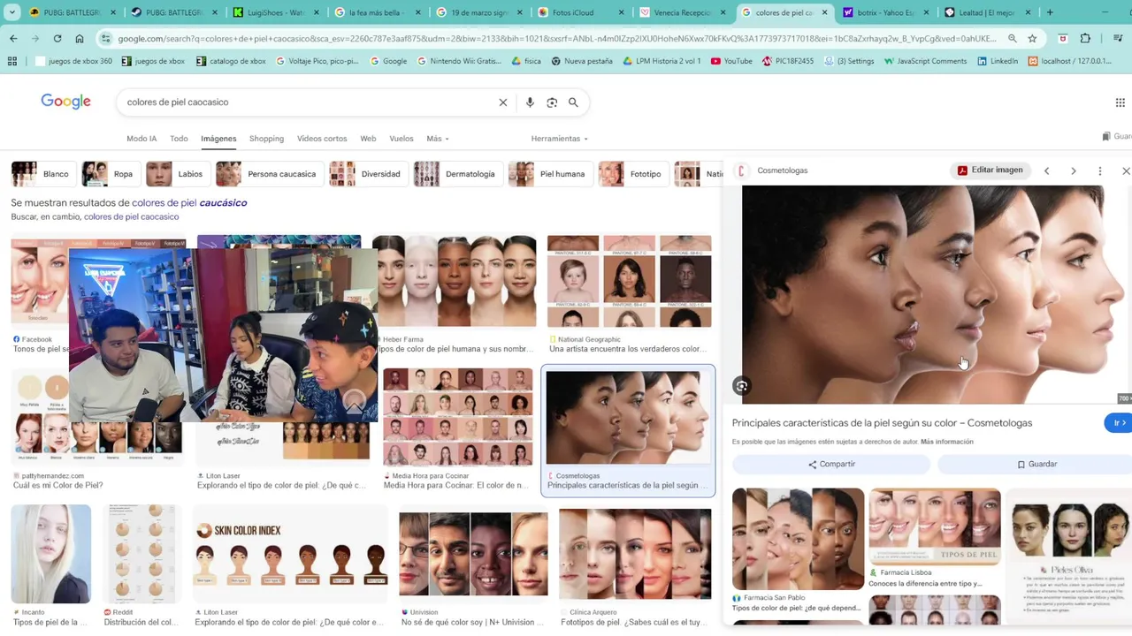The width and height of the screenshot is (1132, 636).
Task: Select the Web results tab
Action: [368, 139]
